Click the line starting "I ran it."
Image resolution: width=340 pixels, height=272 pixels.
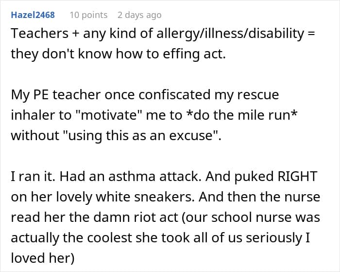[164, 176]
